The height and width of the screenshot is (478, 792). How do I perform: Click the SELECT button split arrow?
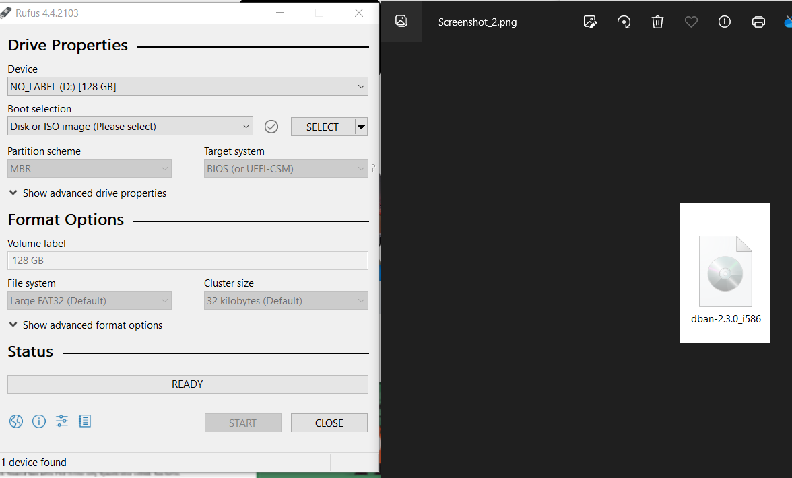361,127
